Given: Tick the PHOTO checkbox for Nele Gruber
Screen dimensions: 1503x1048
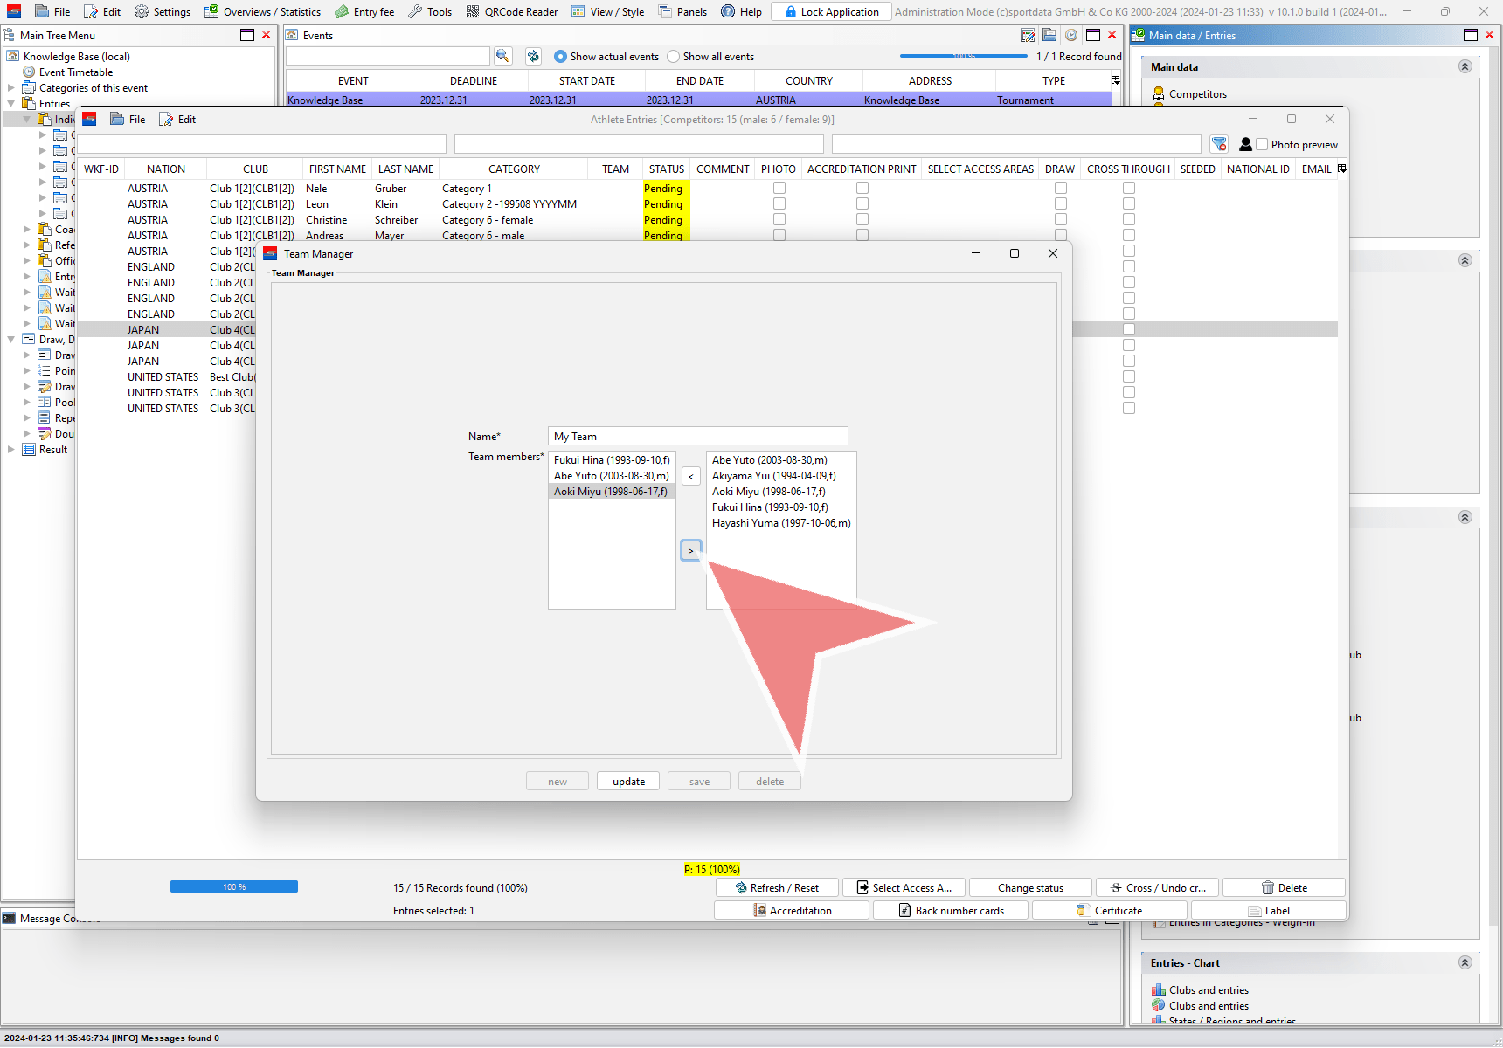Looking at the screenshot, I should (779, 188).
